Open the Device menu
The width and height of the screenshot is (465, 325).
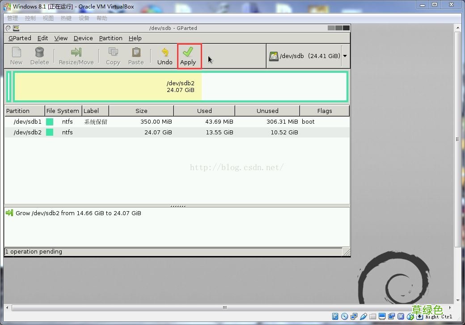(x=83, y=38)
